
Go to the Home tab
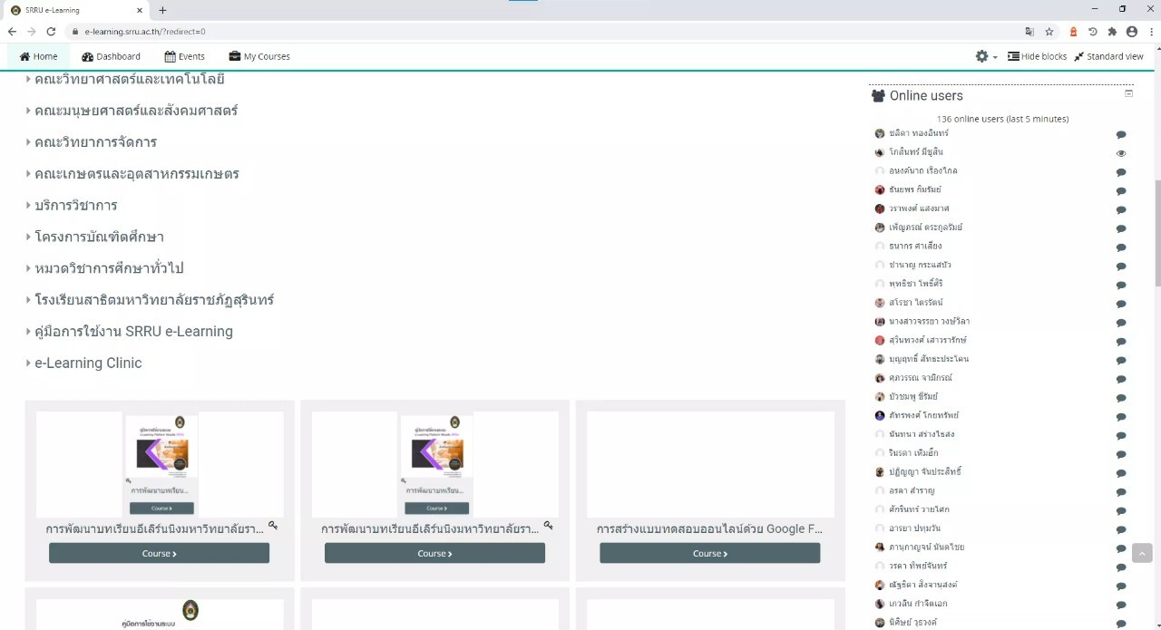[38, 56]
